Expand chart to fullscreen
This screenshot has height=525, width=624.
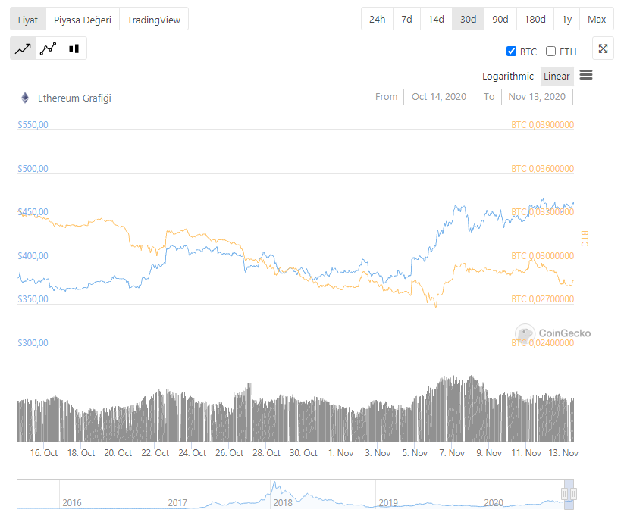pos(603,48)
